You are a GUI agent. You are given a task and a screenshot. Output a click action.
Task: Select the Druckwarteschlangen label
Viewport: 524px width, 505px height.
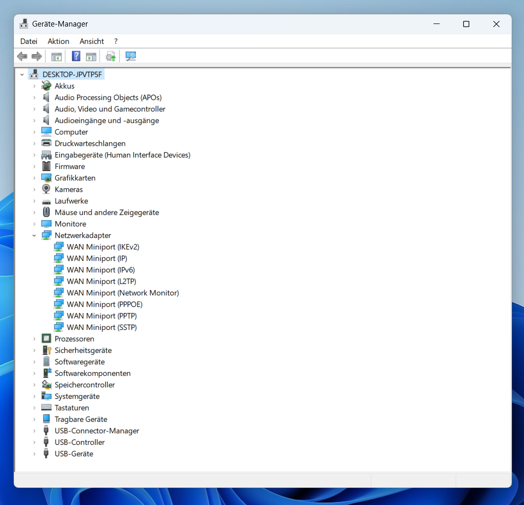tap(90, 143)
